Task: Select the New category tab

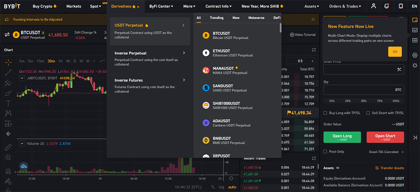Action: coord(236,18)
